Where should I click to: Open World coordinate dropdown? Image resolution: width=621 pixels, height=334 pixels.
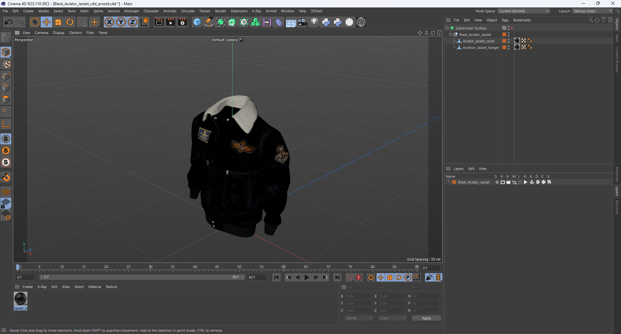359,318
